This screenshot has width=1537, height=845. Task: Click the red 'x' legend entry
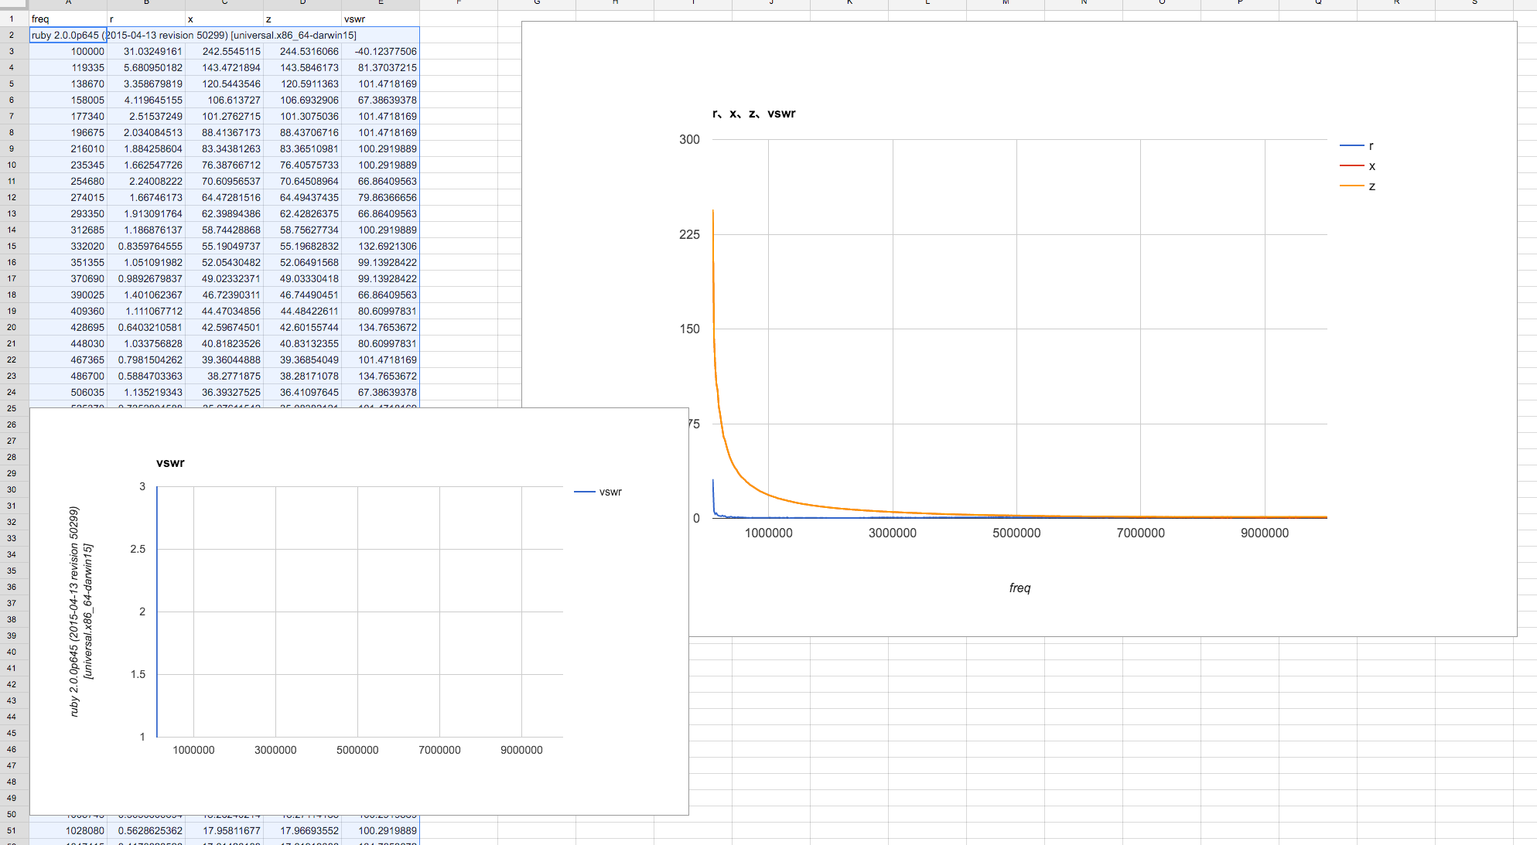[x=1371, y=166]
